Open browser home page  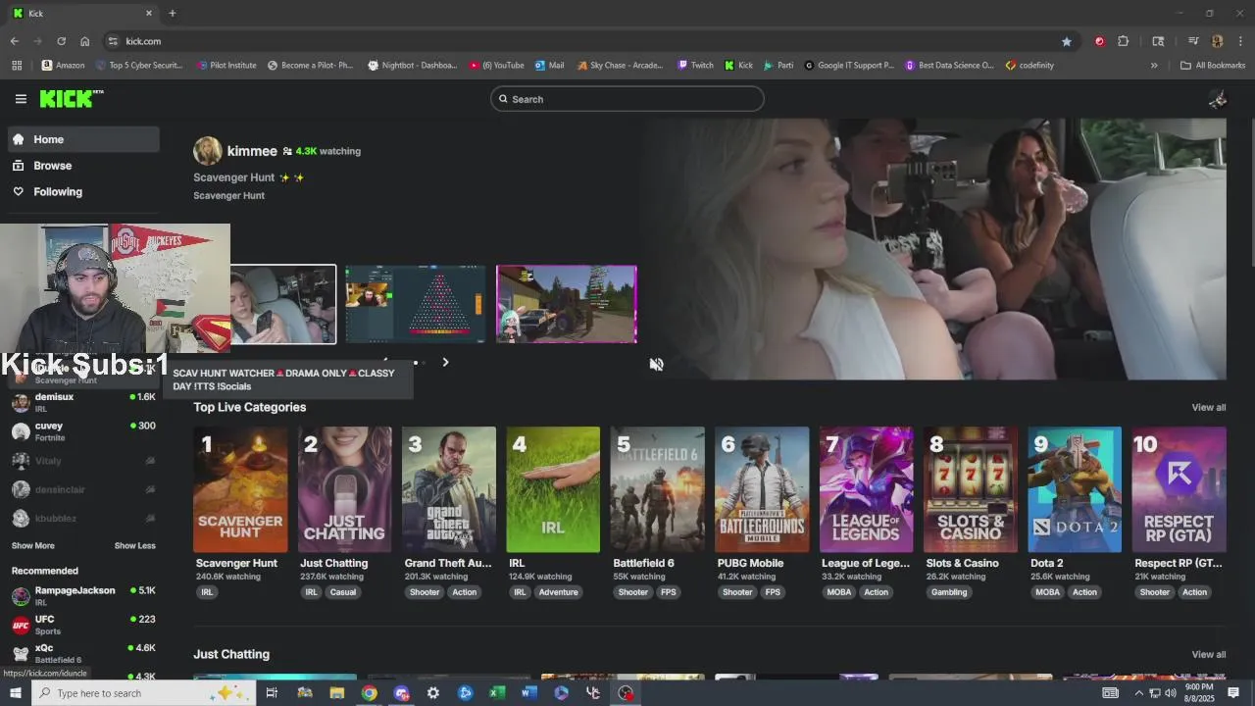84,41
